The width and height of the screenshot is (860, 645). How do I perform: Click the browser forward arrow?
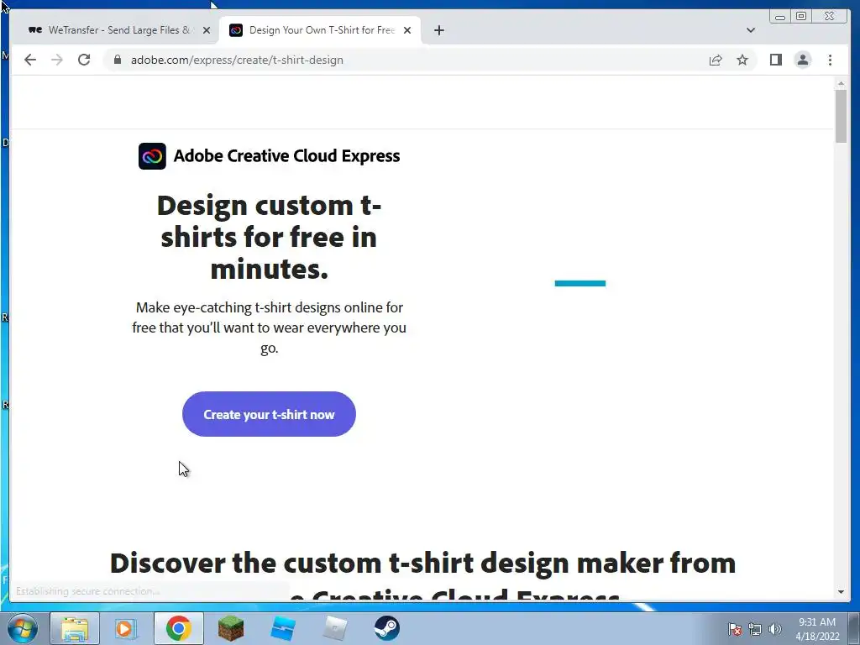click(57, 60)
